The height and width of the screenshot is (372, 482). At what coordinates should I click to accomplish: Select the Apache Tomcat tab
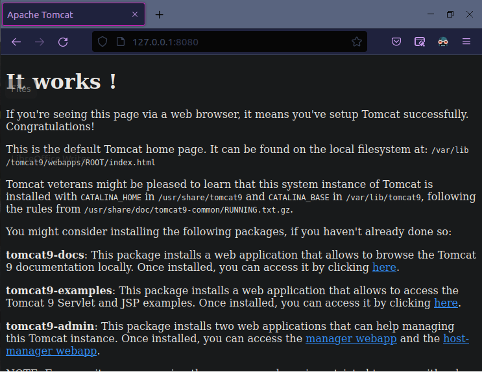pyautogui.click(x=73, y=14)
